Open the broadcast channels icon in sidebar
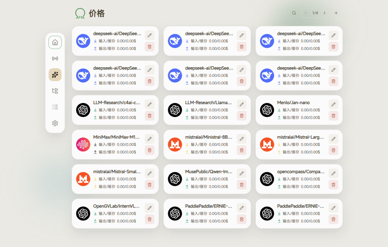The image size is (388, 247). point(55,59)
